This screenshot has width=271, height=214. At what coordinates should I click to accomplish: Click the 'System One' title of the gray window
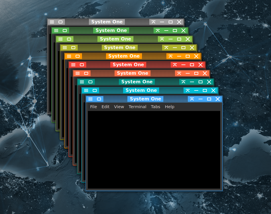pos(107,22)
